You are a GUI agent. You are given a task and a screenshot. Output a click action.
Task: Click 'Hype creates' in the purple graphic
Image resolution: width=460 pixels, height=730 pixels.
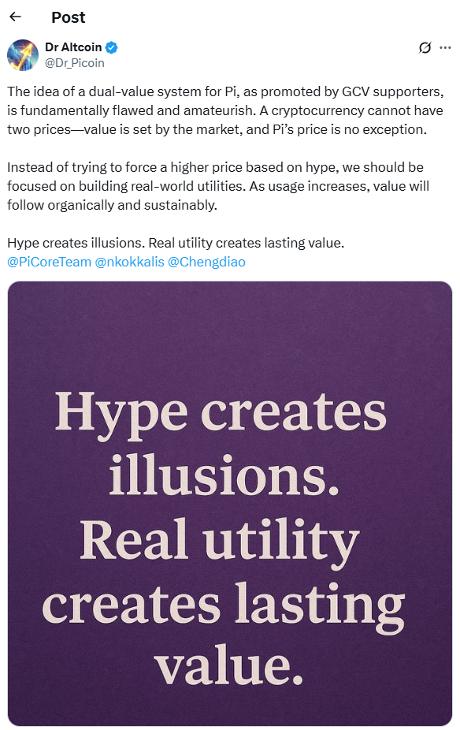coord(221,413)
